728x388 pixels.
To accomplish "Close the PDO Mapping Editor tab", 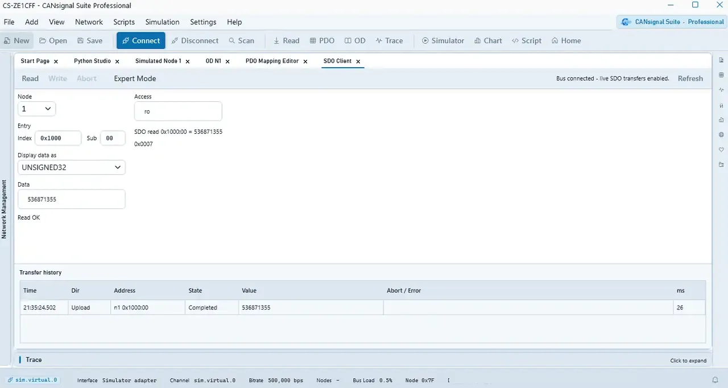I will (x=305, y=61).
